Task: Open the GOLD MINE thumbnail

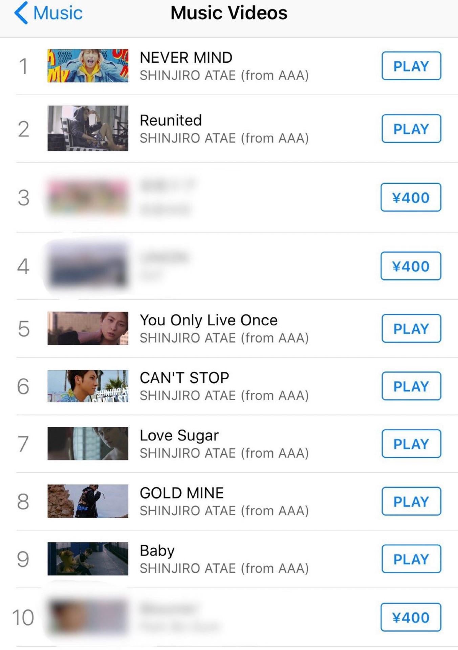Action: tap(88, 501)
